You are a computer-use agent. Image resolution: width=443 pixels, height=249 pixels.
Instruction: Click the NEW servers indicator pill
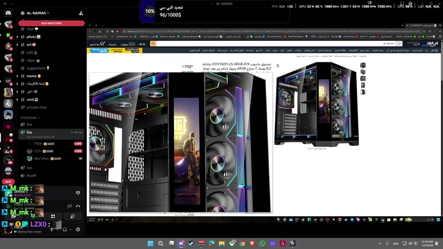(x=8, y=182)
